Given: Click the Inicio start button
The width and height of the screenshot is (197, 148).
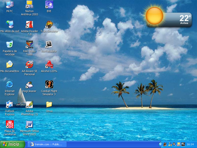Looking at the screenshot, I should click(x=10, y=144).
